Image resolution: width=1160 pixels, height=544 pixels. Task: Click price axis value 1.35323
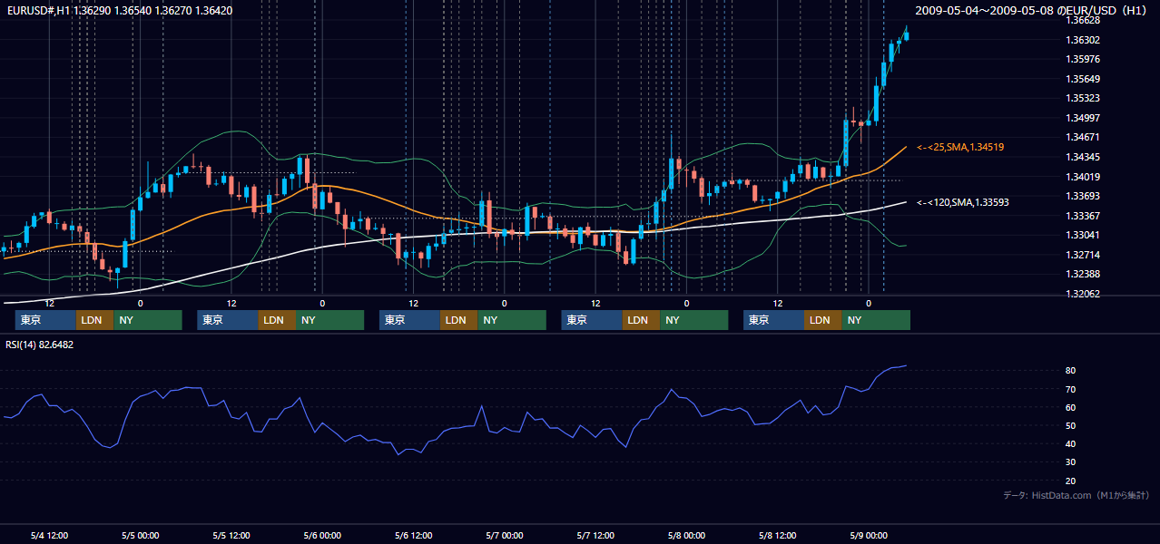(x=1083, y=98)
